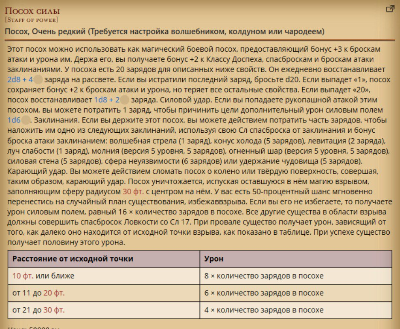This screenshot has width=400, height=329.
Task: Click the Посох силы title
Action: pos(32,11)
